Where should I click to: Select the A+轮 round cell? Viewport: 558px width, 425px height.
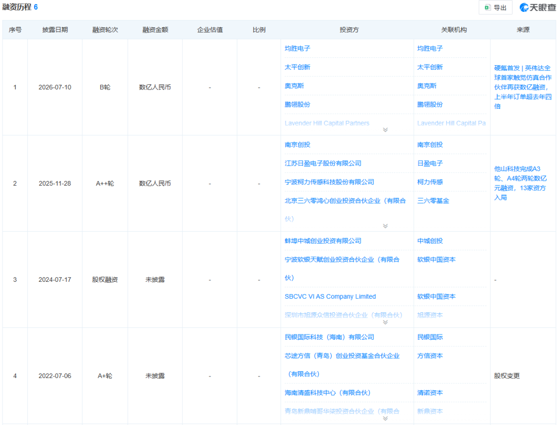click(105, 376)
